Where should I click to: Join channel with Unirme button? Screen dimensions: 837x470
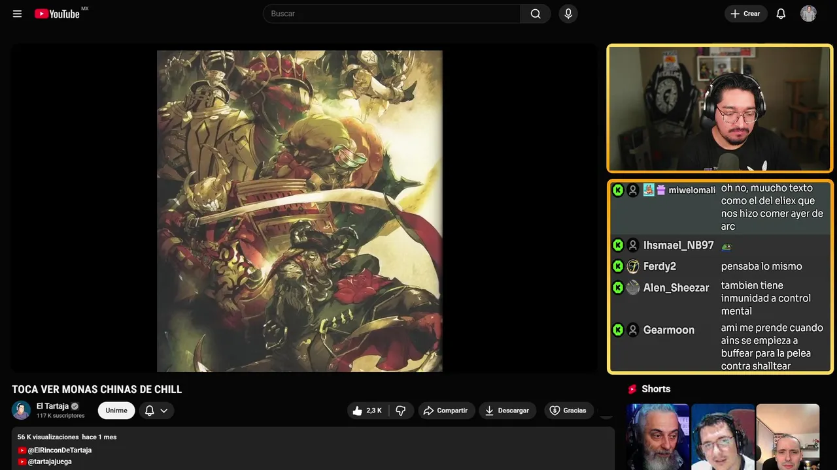click(116, 411)
